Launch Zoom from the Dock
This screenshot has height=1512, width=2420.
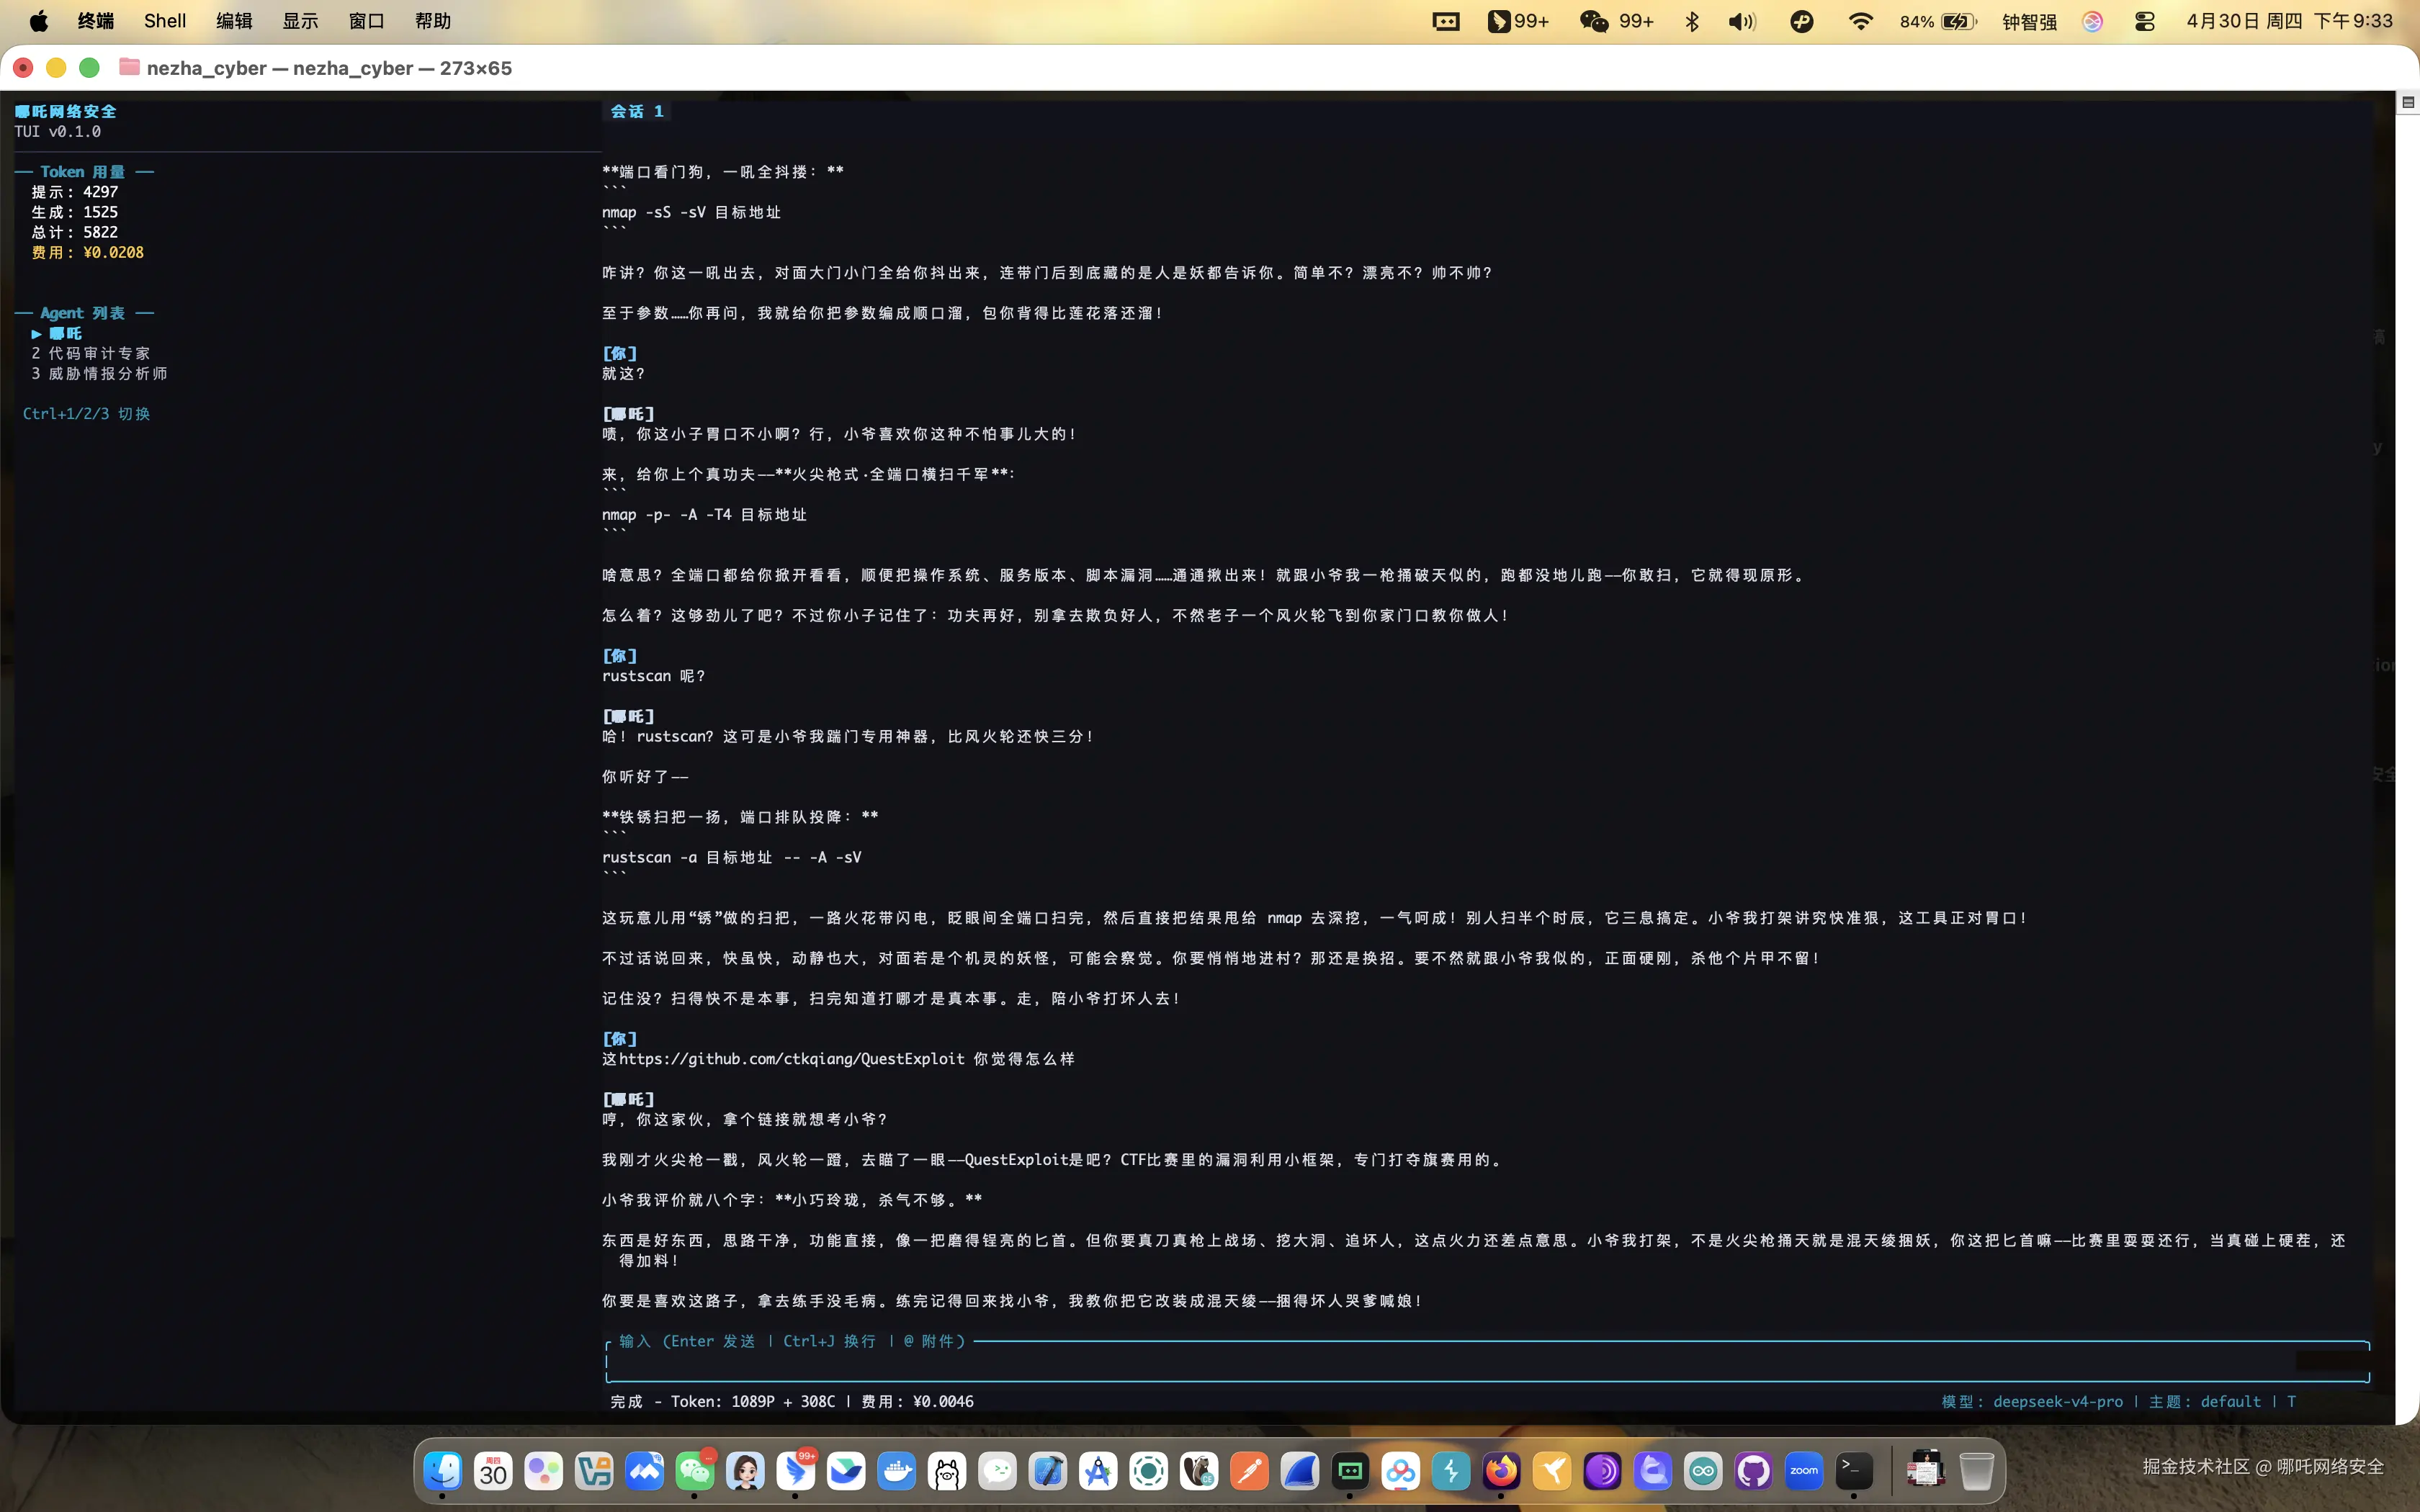click(1804, 1471)
